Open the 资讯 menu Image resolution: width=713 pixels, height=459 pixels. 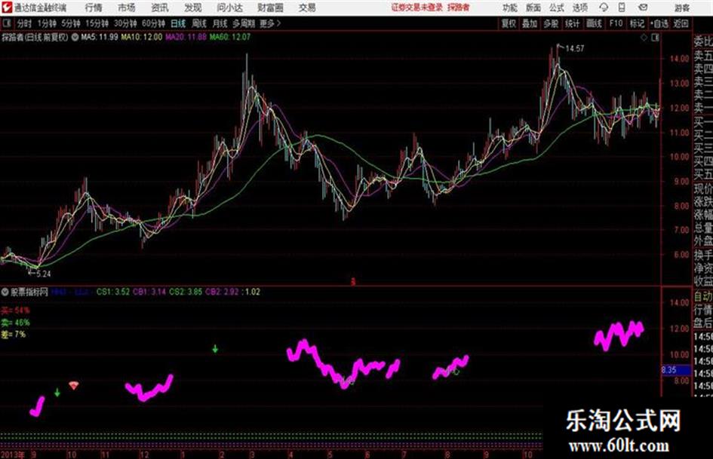160,8
